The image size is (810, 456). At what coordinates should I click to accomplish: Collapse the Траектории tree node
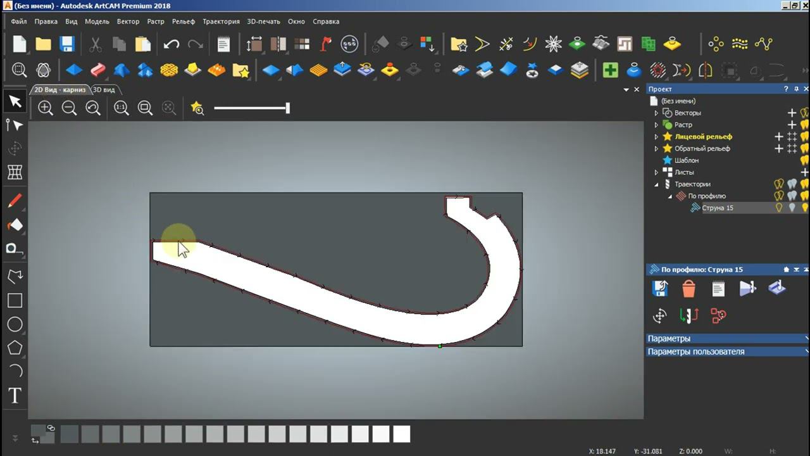coord(656,184)
